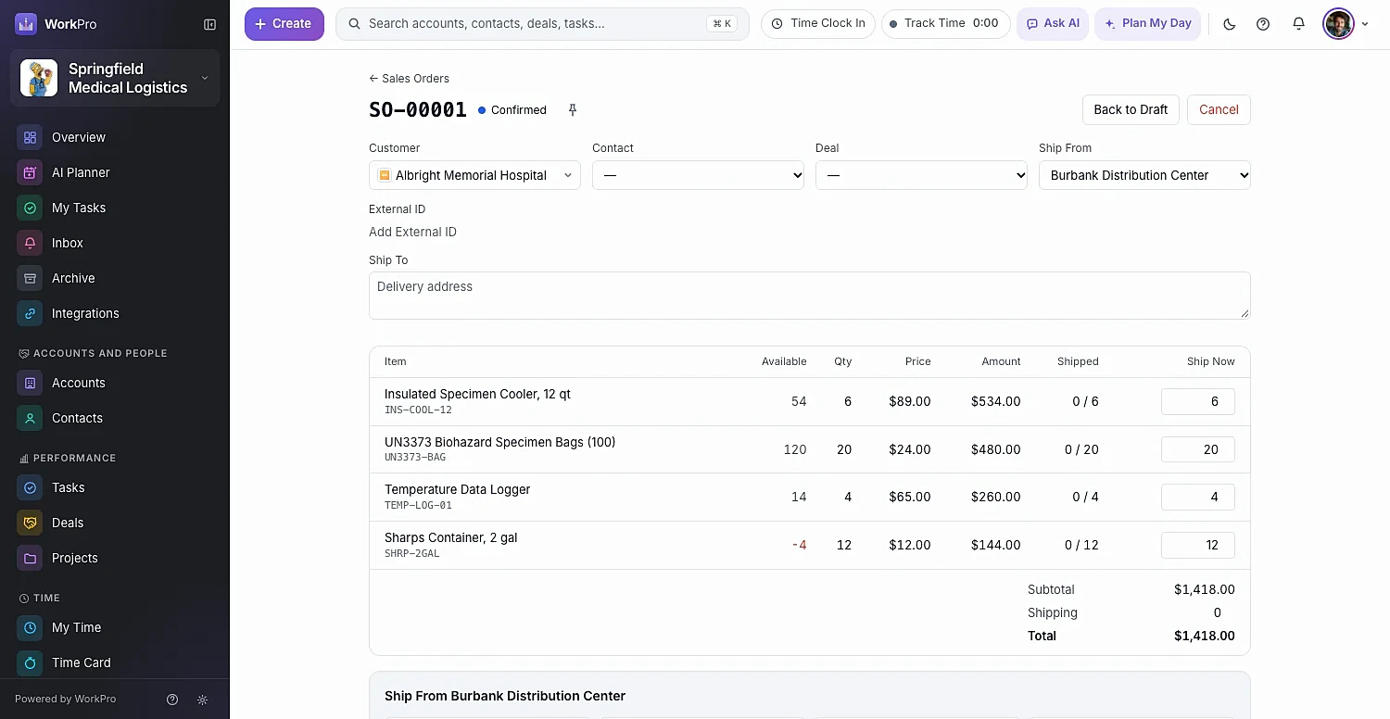
Task: Open the Projects folder icon
Action: tap(30, 558)
